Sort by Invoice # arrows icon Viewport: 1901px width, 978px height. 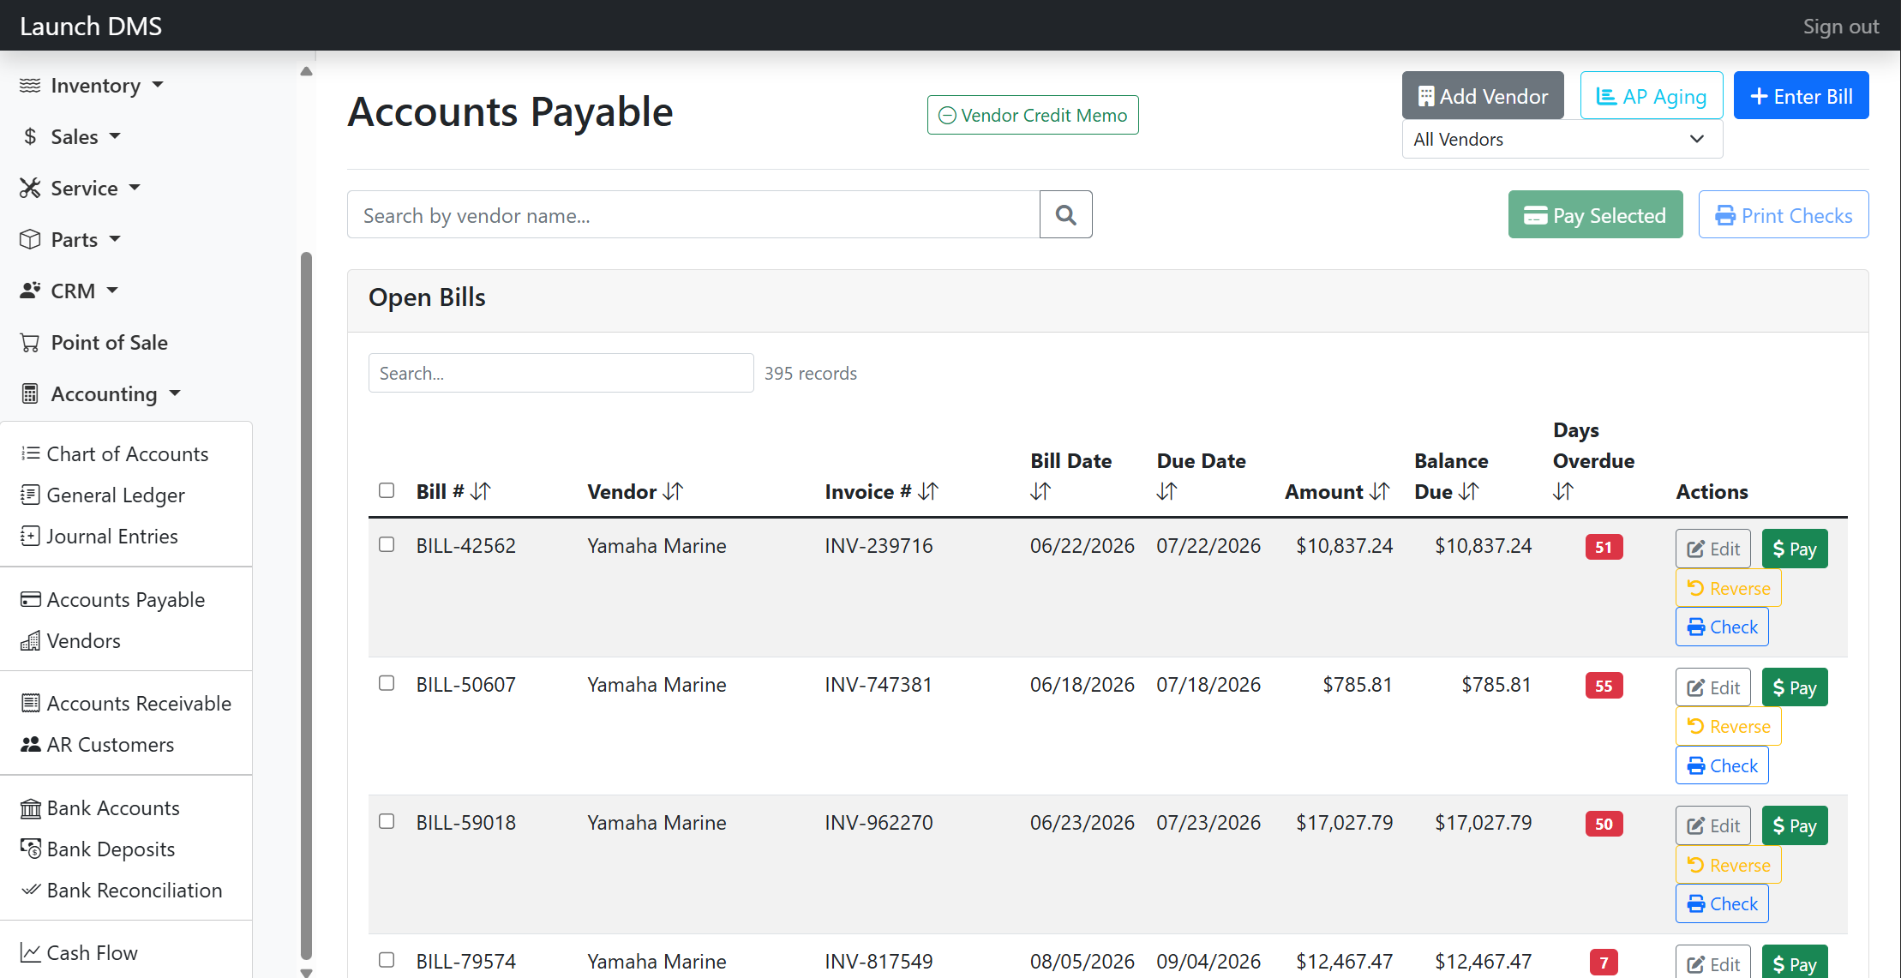pos(928,491)
